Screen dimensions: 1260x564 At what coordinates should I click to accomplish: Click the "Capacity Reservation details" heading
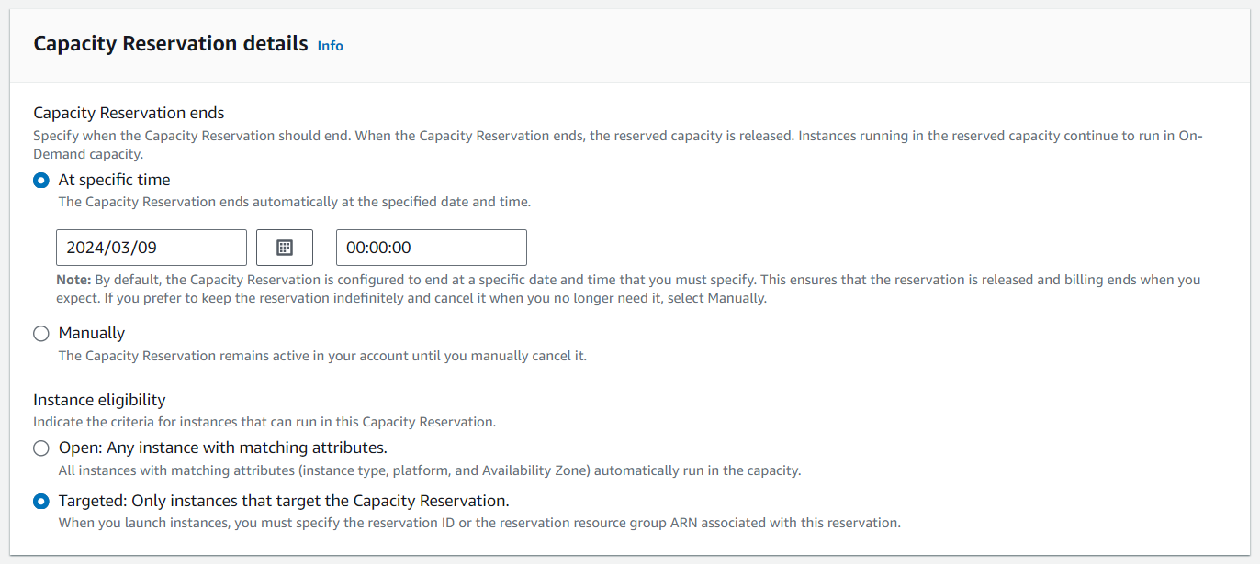tap(171, 43)
